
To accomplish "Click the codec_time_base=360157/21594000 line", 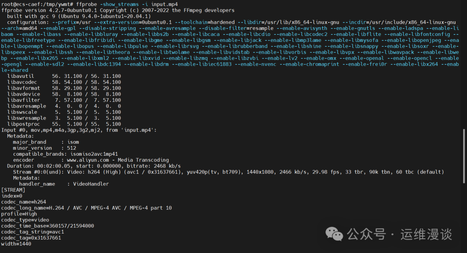I will [48, 226].
